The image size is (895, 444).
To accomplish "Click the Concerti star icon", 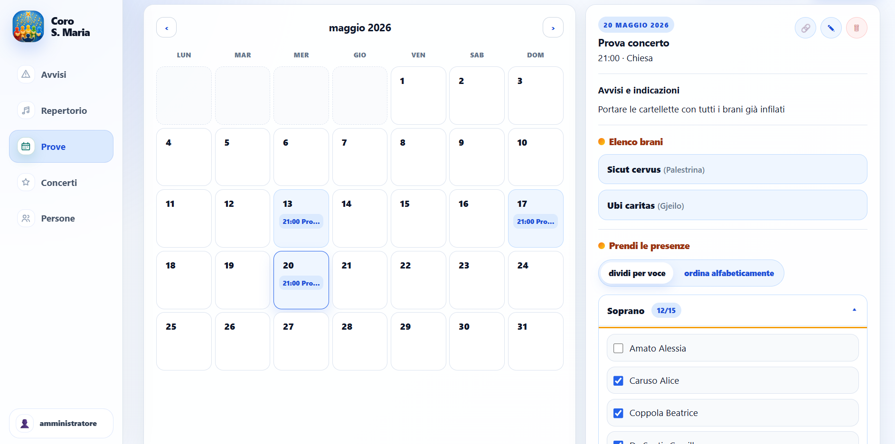I will point(26,183).
